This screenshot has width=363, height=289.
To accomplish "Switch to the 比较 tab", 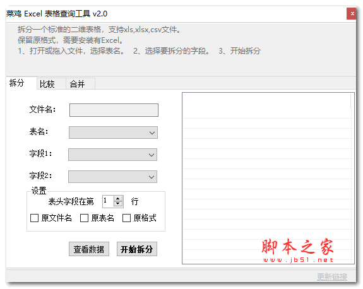I will click(x=51, y=84).
